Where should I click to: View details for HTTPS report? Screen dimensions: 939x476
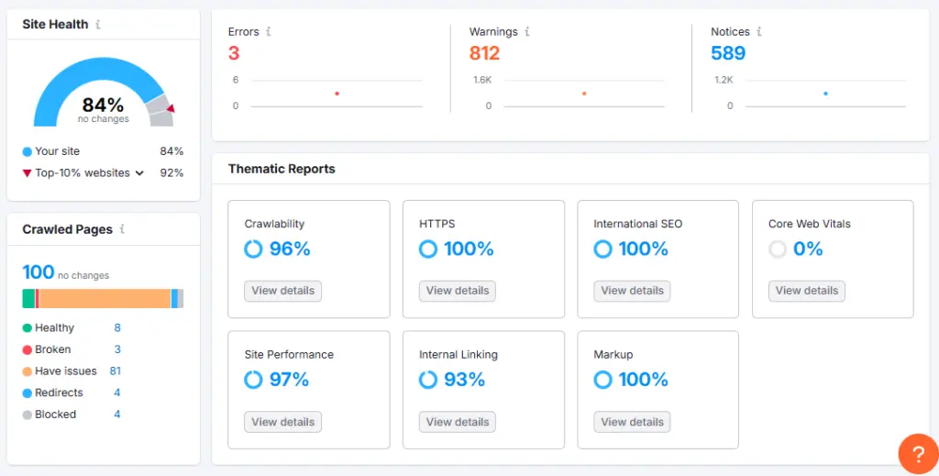[x=458, y=291]
